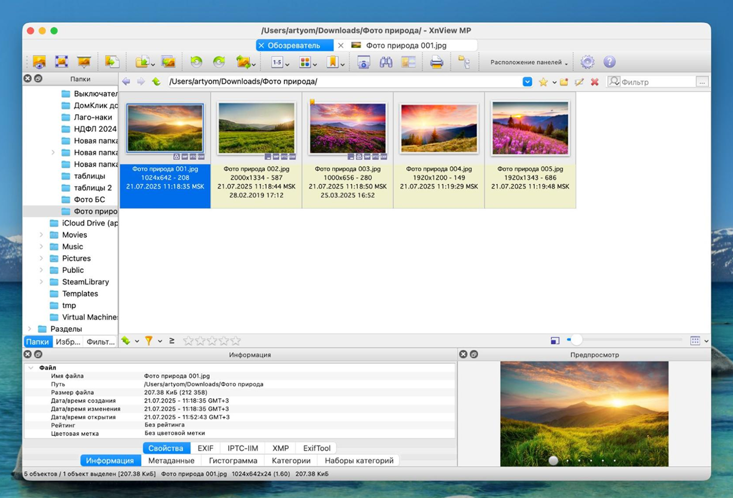Click the convert/export image icon with green arrow
This screenshot has height=498, width=733.
pos(112,62)
